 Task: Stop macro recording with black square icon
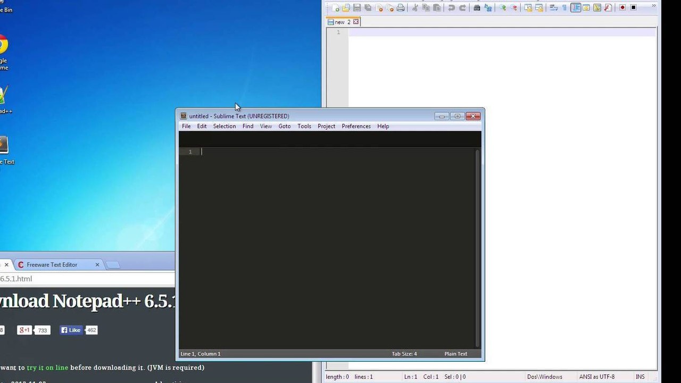pyautogui.click(x=633, y=7)
